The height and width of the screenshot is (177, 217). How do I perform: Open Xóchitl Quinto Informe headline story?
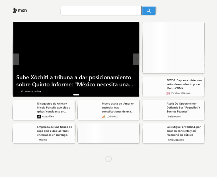(x=75, y=81)
